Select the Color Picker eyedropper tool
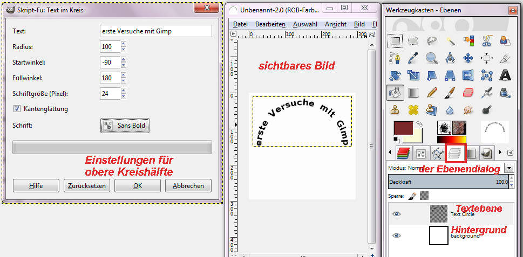The image size is (523, 257). [413, 58]
